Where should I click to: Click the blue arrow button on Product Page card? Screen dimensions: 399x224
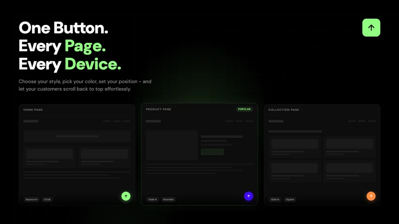click(x=248, y=196)
